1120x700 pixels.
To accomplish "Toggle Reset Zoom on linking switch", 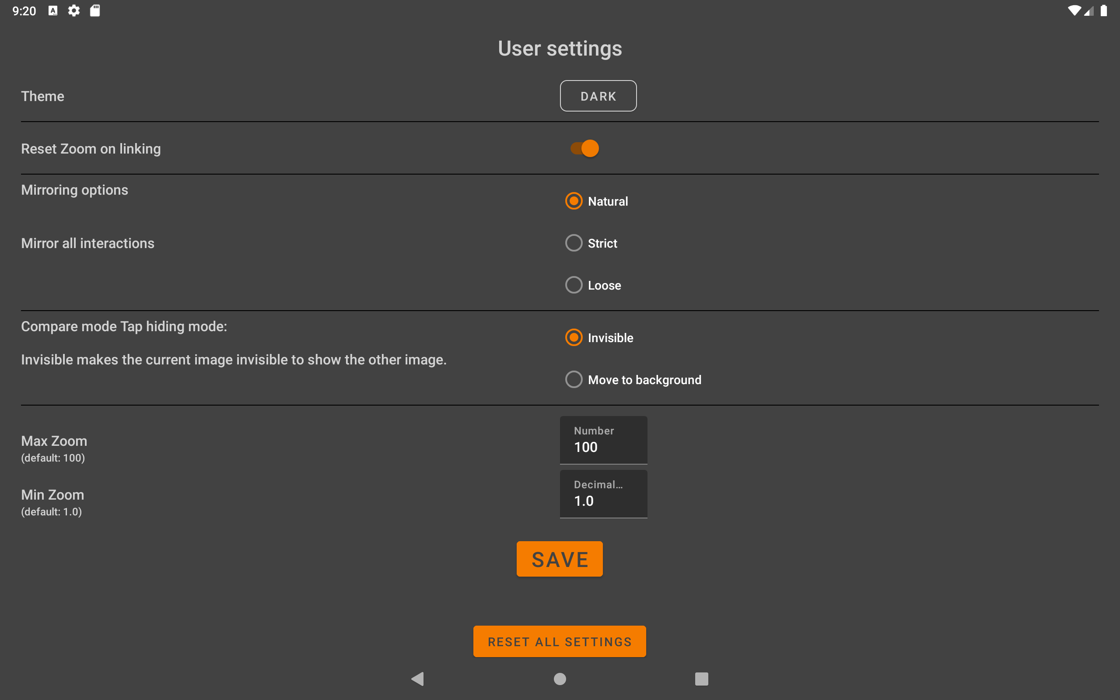I will tap(584, 149).
